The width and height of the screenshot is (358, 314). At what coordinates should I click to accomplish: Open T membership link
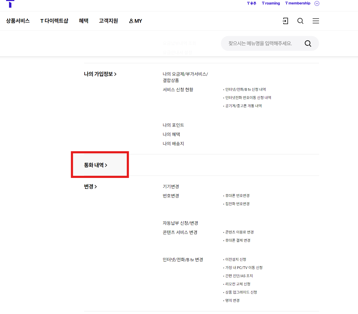(298, 3)
